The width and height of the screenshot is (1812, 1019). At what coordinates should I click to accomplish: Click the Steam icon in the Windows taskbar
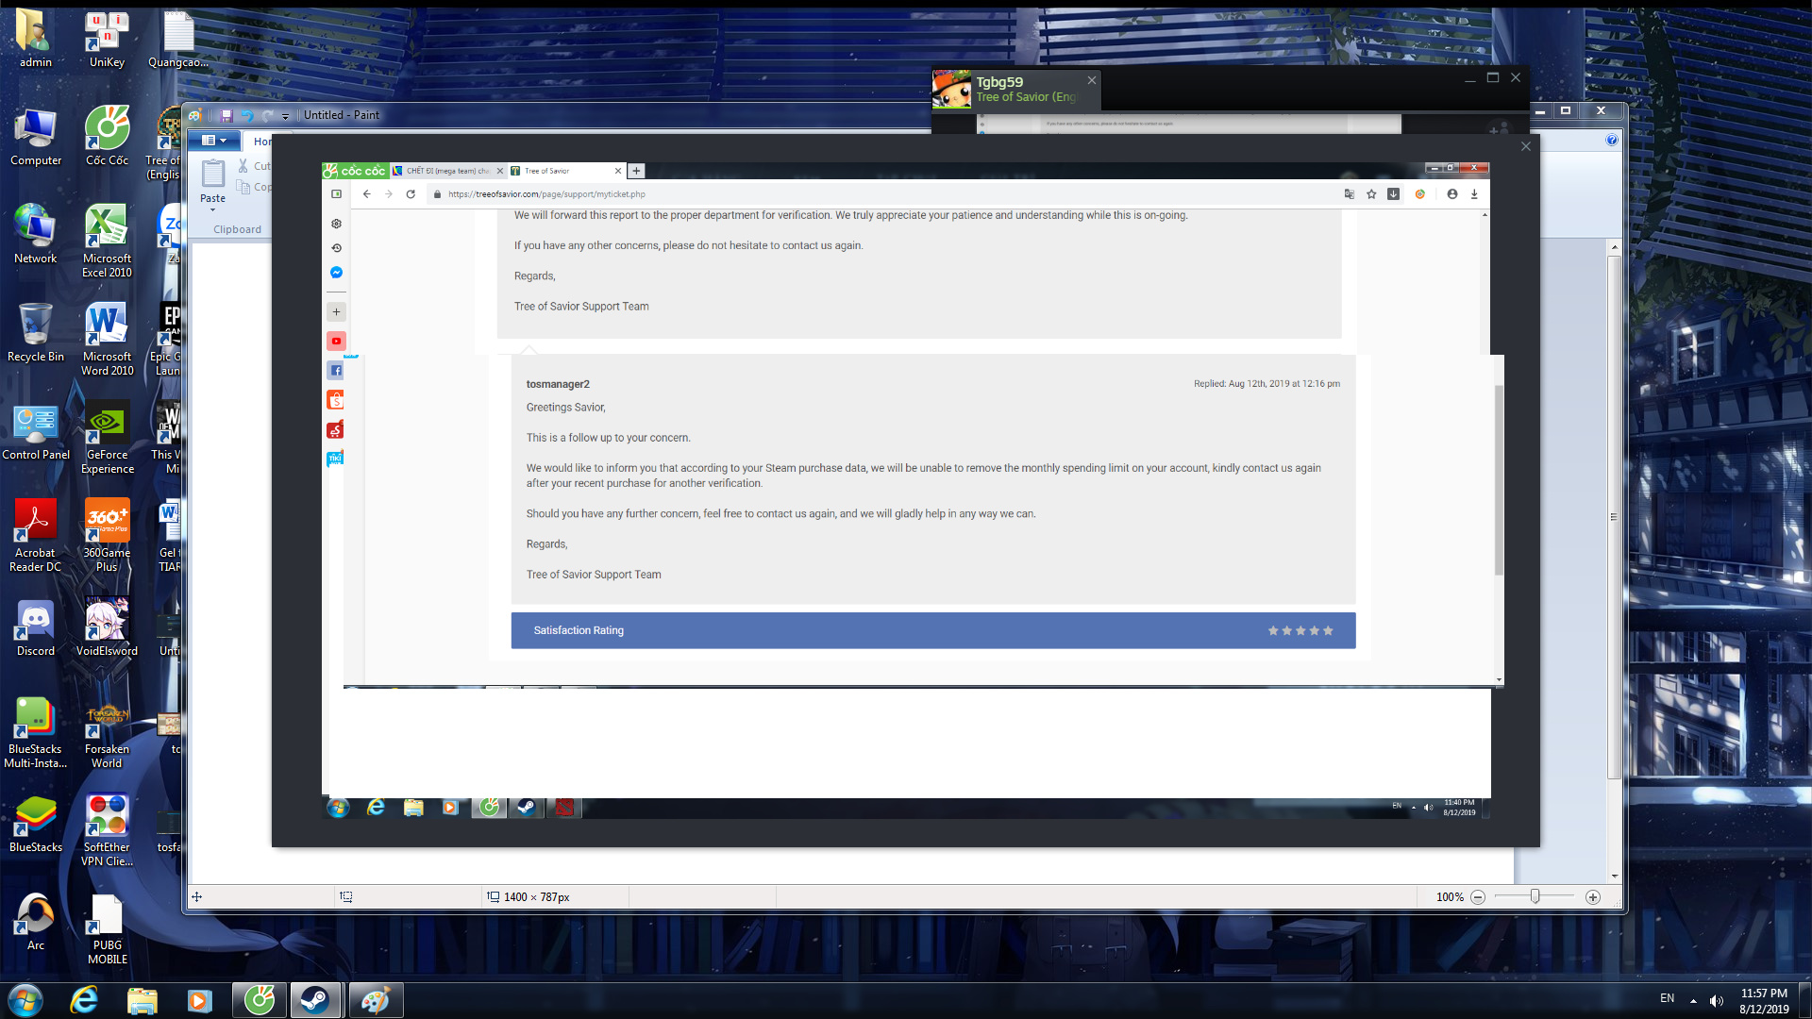(315, 1000)
